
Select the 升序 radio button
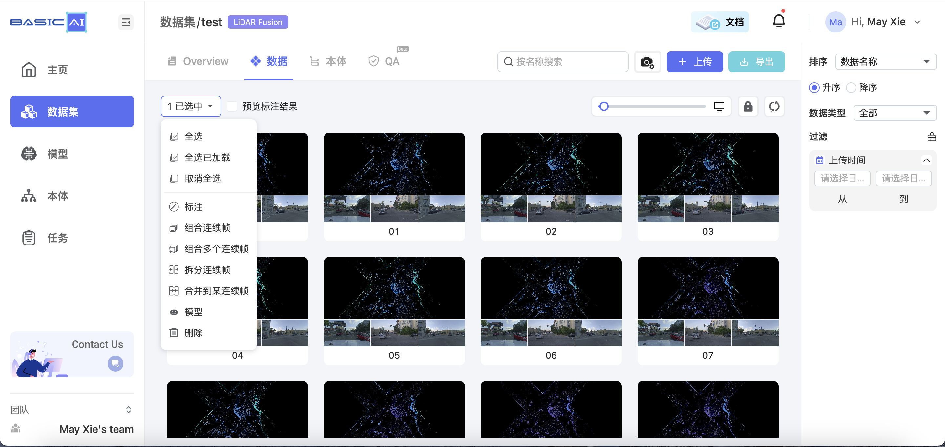pos(814,87)
